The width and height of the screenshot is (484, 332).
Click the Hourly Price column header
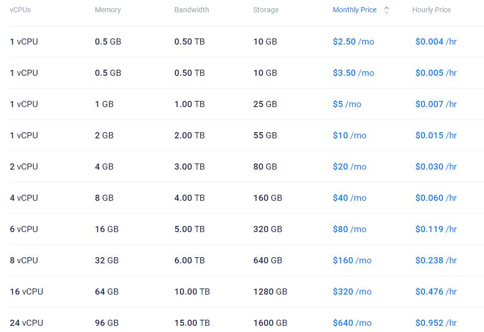point(431,10)
